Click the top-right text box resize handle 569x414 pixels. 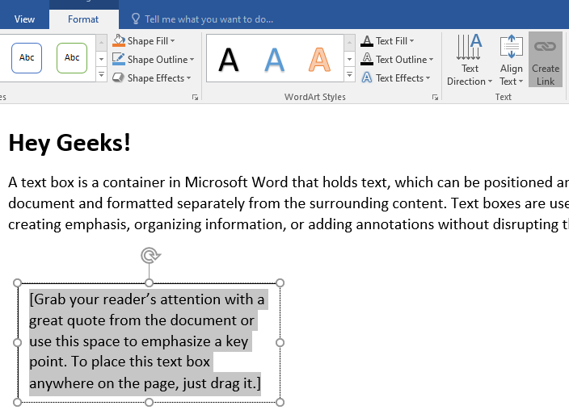coord(280,283)
